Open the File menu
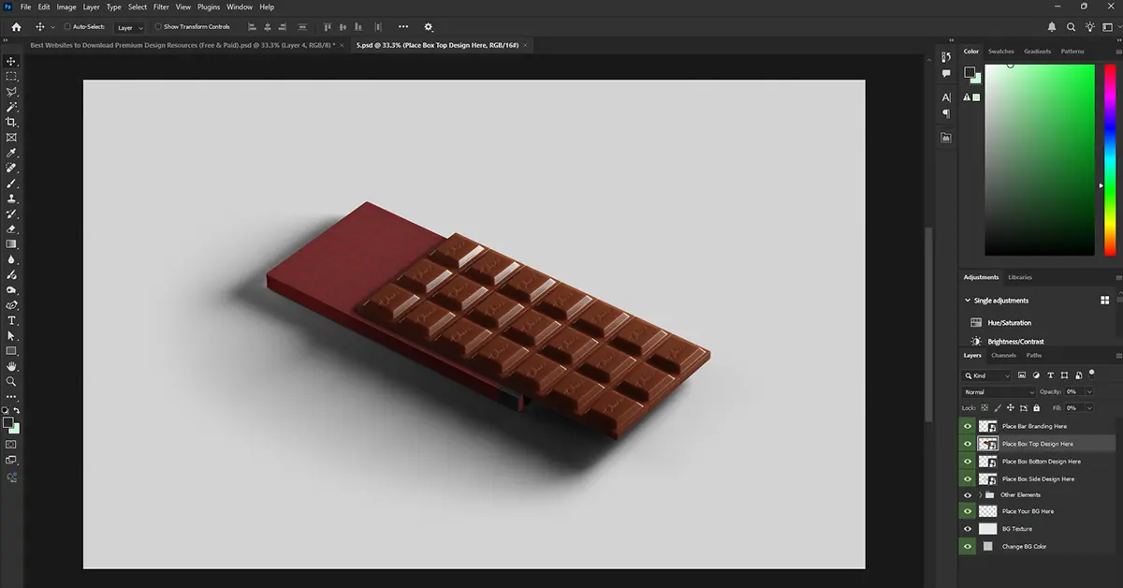1123x588 pixels. (25, 7)
